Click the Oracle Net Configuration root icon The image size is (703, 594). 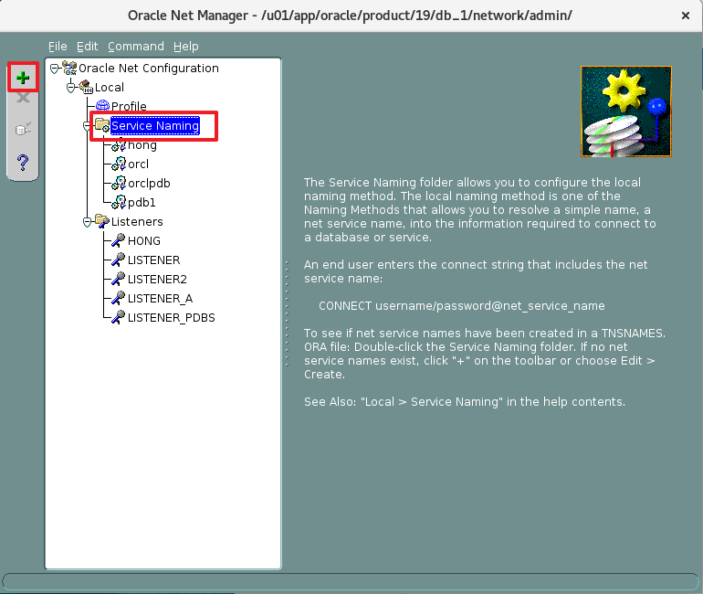pyautogui.click(x=69, y=69)
